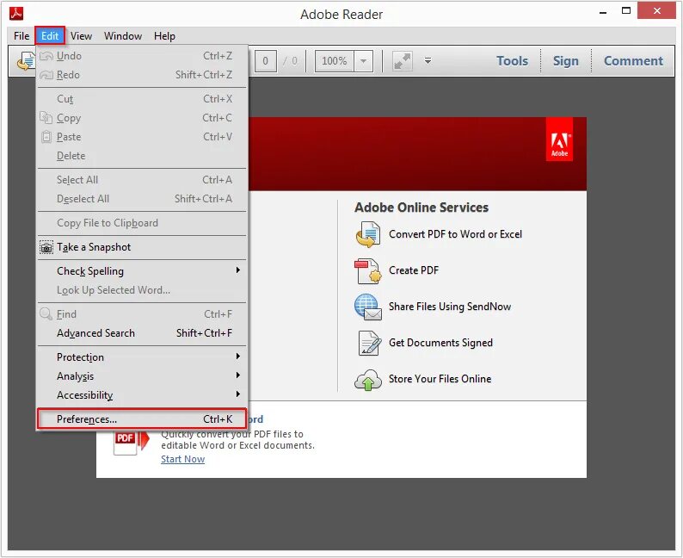This screenshot has height=558, width=683.
Task: Click Cut menu entry
Action: (x=142, y=99)
